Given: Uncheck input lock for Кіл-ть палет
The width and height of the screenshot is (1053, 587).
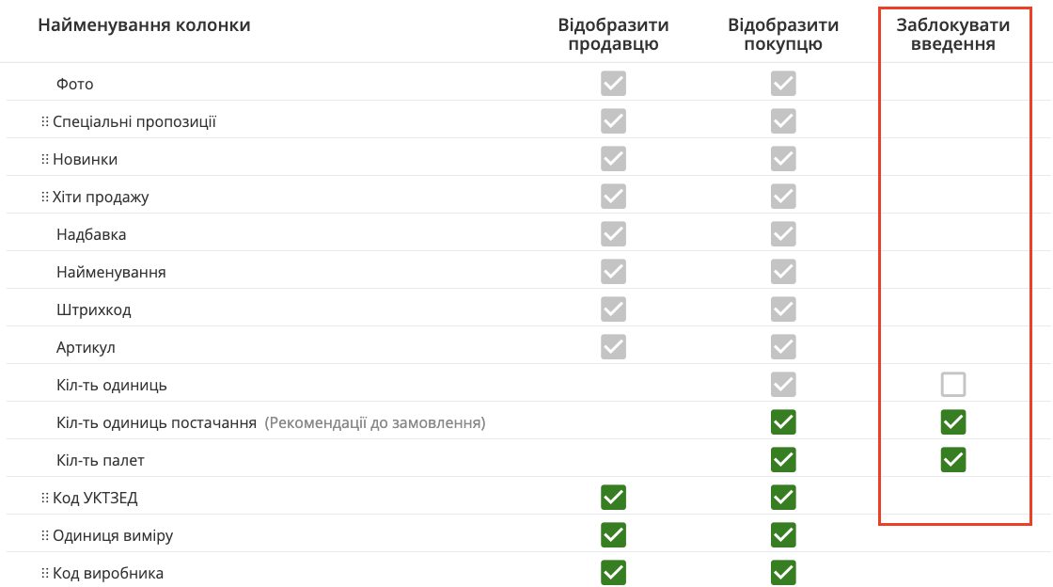Looking at the screenshot, I should (953, 460).
